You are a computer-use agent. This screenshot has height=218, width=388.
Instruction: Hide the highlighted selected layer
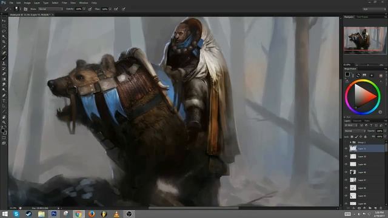pos(346,148)
